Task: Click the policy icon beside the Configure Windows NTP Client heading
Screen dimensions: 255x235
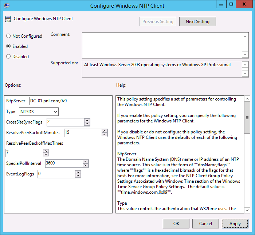Action: [x=8, y=19]
